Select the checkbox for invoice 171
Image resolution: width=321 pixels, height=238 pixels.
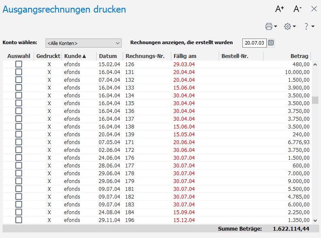[19, 142]
